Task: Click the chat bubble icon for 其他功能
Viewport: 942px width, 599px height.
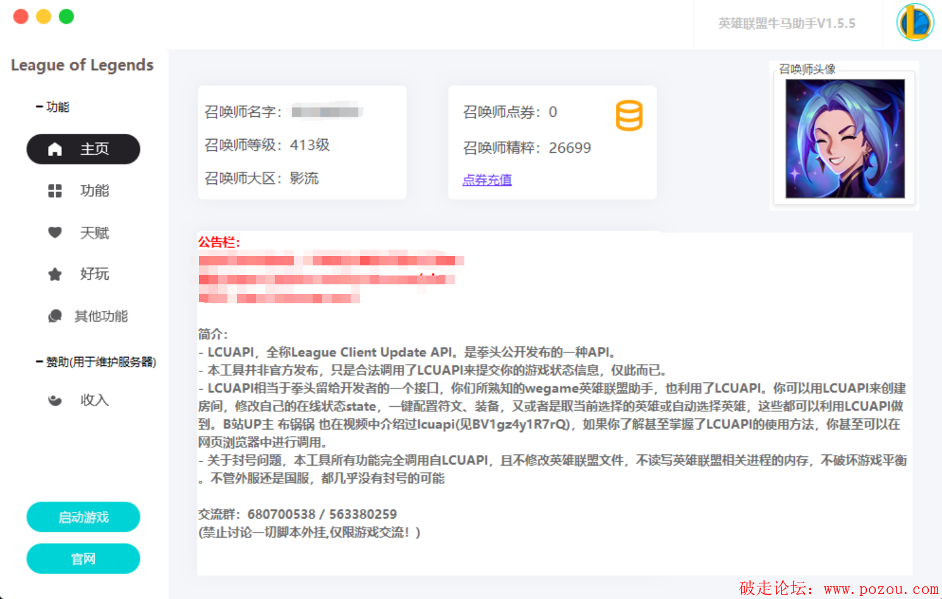Action: tap(55, 316)
